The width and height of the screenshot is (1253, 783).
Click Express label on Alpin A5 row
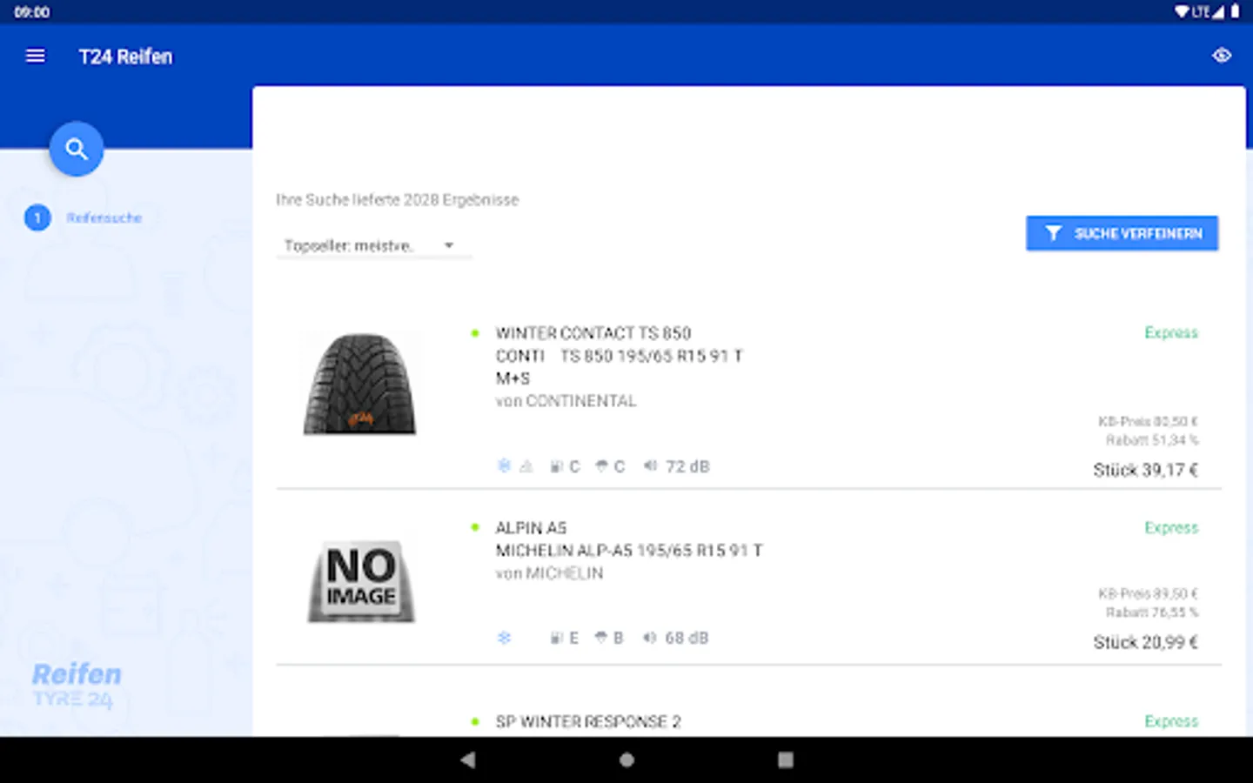(x=1171, y=528)
